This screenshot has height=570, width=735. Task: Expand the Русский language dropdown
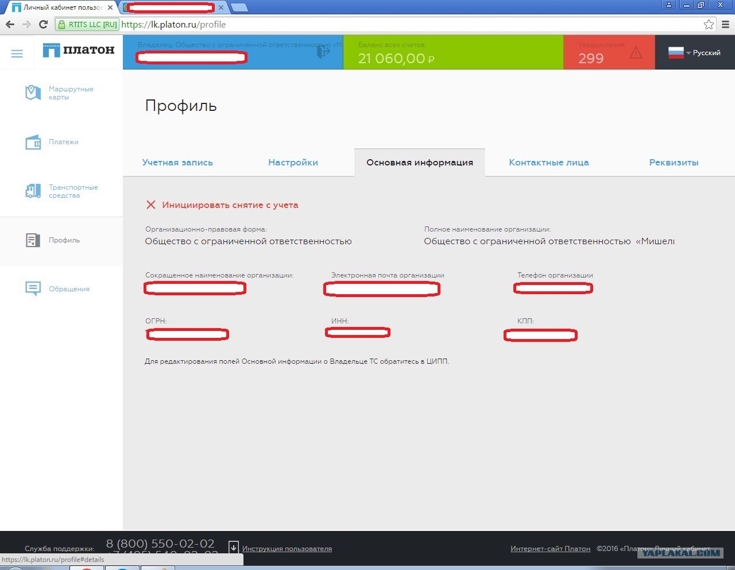(695, 53)
